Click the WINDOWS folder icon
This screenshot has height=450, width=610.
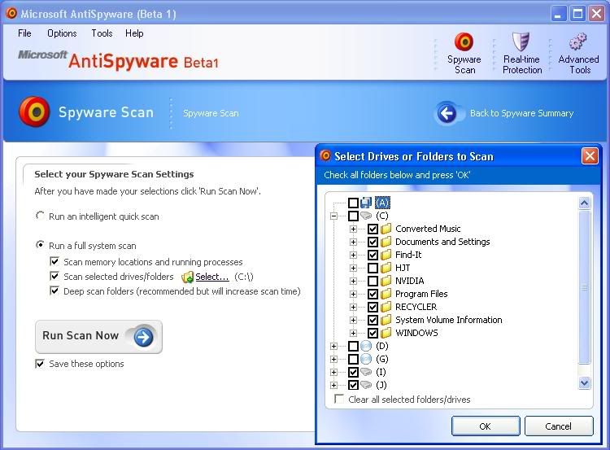[x=386, y=333]
